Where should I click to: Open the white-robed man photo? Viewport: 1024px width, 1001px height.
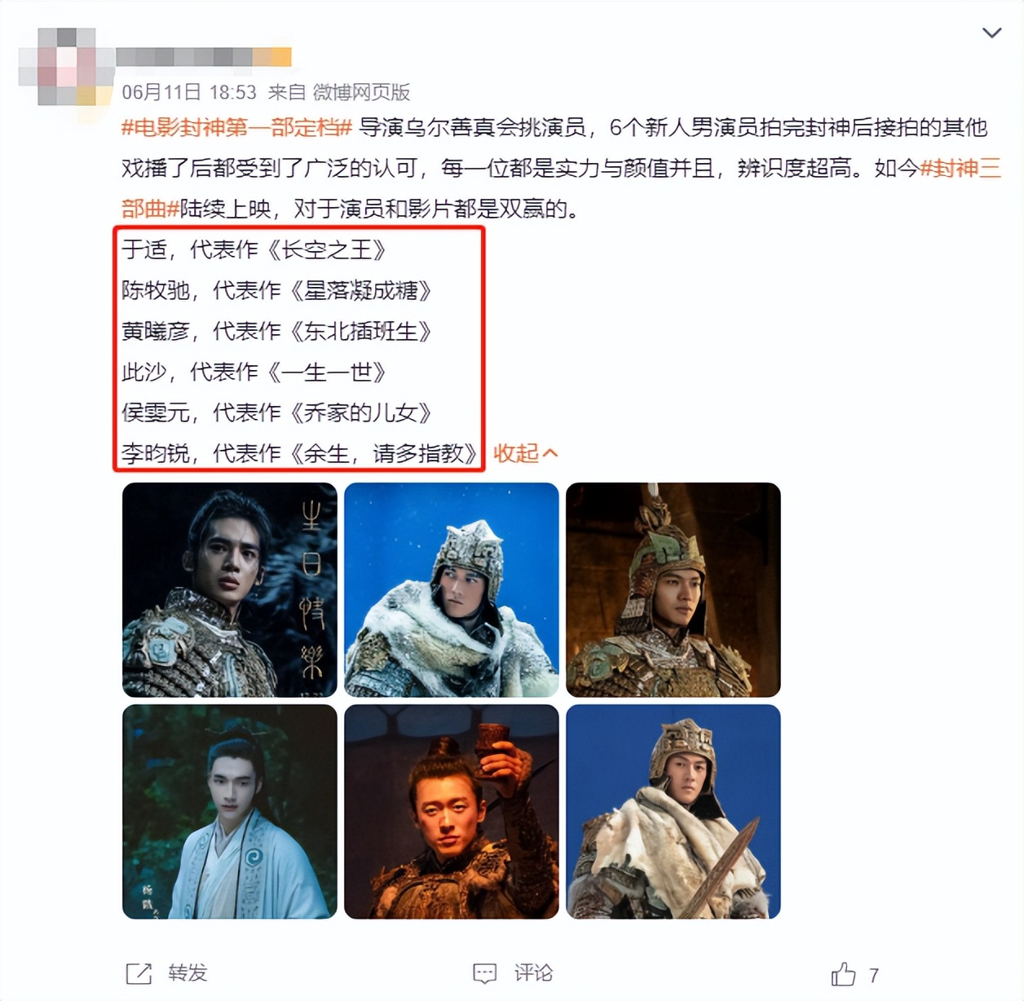click(x=230, y=812)
